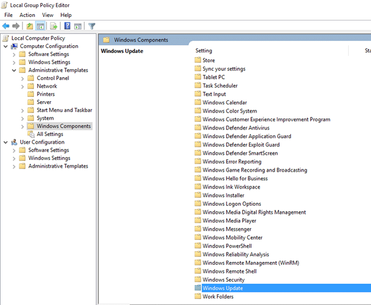Click the Windows Installer folder icon
The height and width of the screenshot is (305, 371).
(198, 195)
